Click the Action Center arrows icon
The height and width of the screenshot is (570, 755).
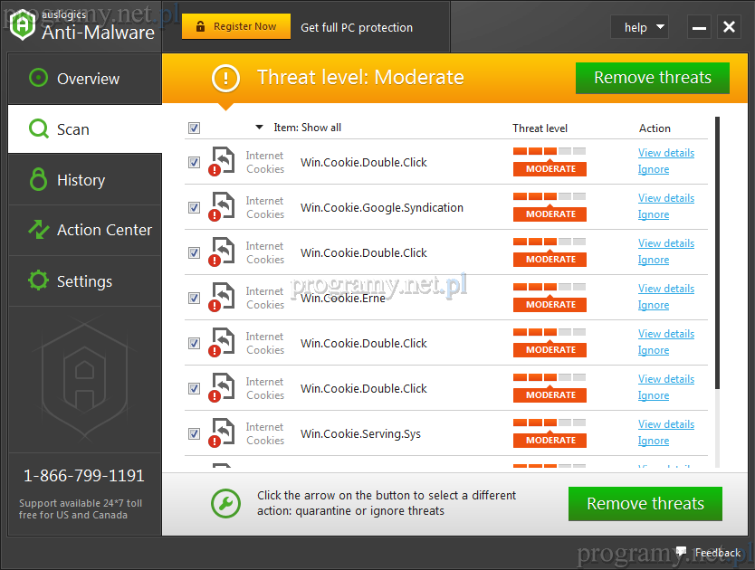38,230
